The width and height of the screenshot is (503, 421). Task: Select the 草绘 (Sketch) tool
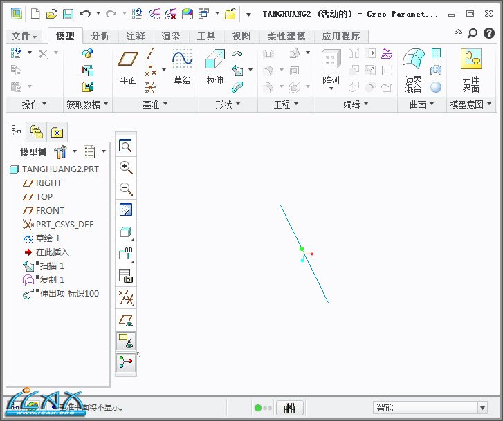[x=182, y=67]
